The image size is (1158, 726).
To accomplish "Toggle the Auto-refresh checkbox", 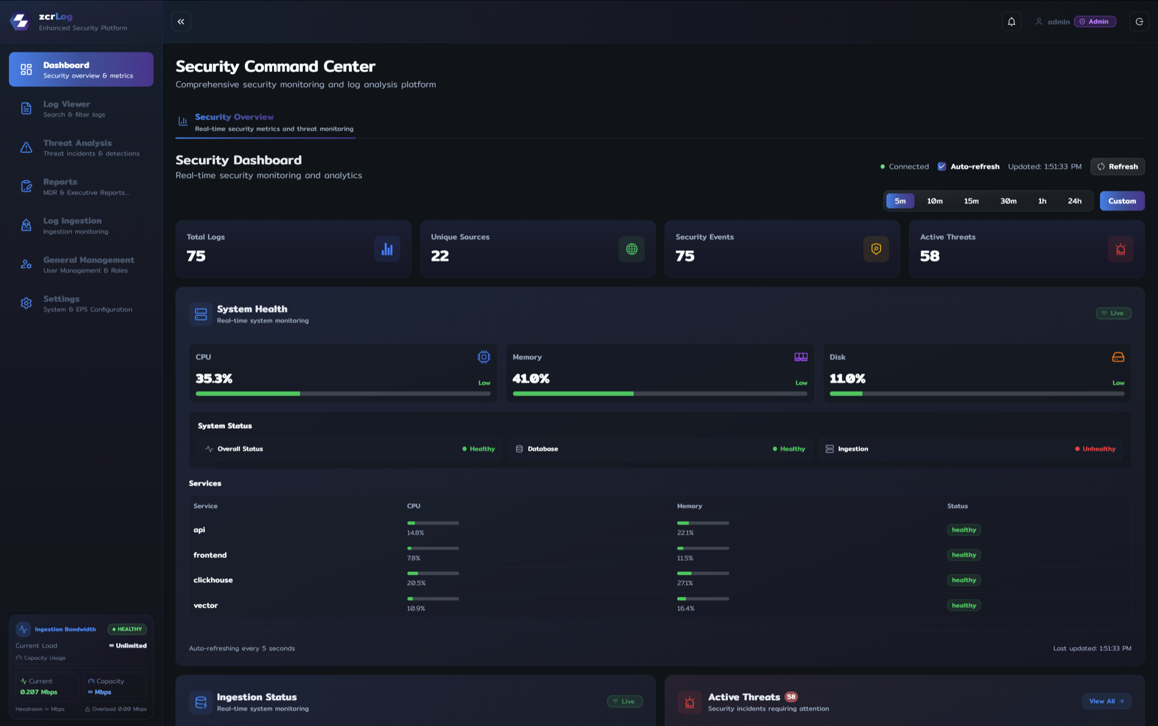I will [x=941, y=166].
